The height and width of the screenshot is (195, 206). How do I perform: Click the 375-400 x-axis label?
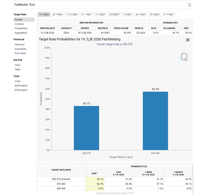[x=155, y=153]
